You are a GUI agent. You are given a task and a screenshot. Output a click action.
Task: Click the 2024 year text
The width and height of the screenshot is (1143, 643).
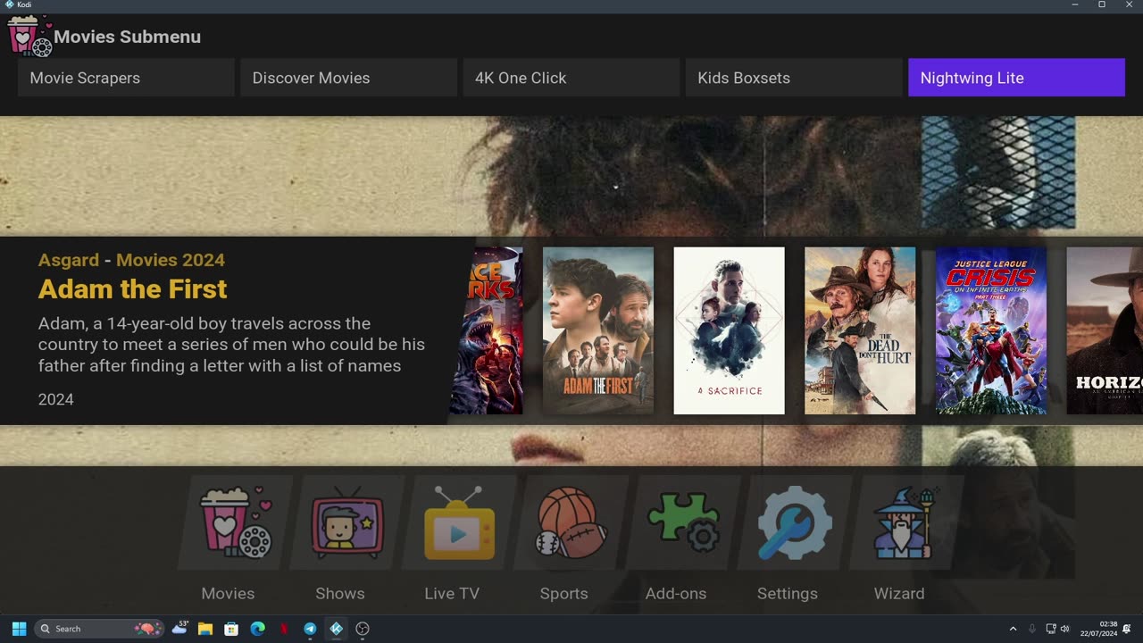tap(55, 399)
